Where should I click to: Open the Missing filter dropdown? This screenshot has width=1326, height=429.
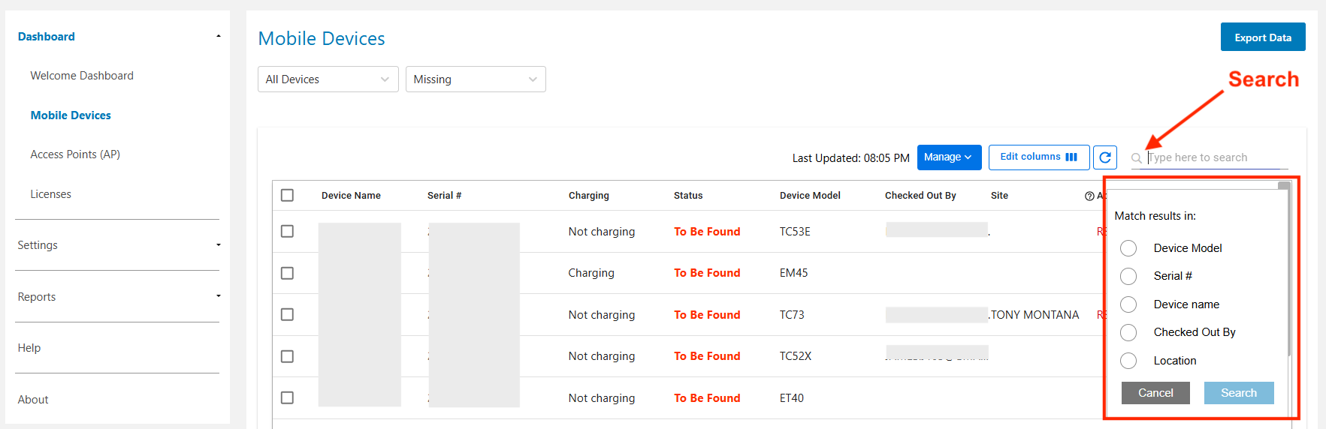click(475, 79)
